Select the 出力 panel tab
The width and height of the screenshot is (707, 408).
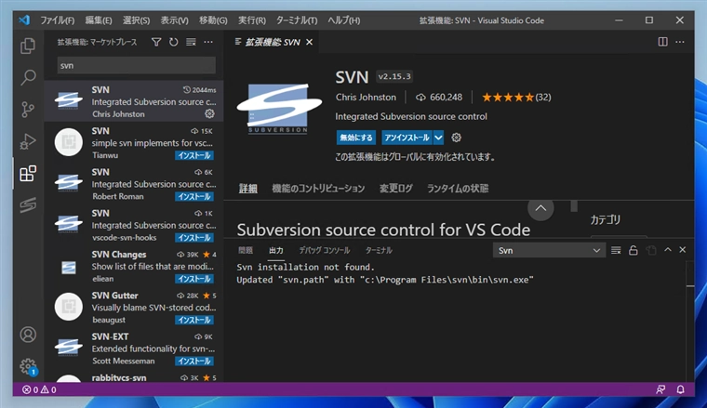276,250
